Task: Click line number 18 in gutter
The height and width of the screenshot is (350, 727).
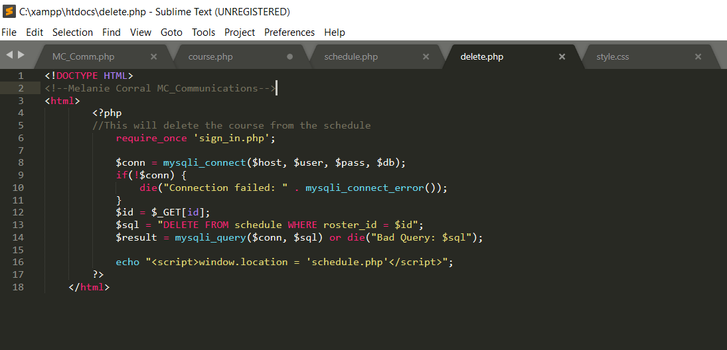Action: 18,286
